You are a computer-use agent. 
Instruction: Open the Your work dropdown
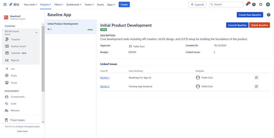(x=30, y=5)
